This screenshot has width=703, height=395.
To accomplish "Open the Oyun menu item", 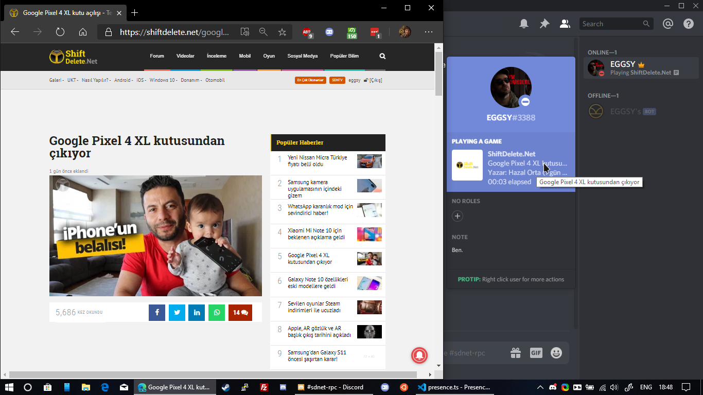I will (269, 56).
